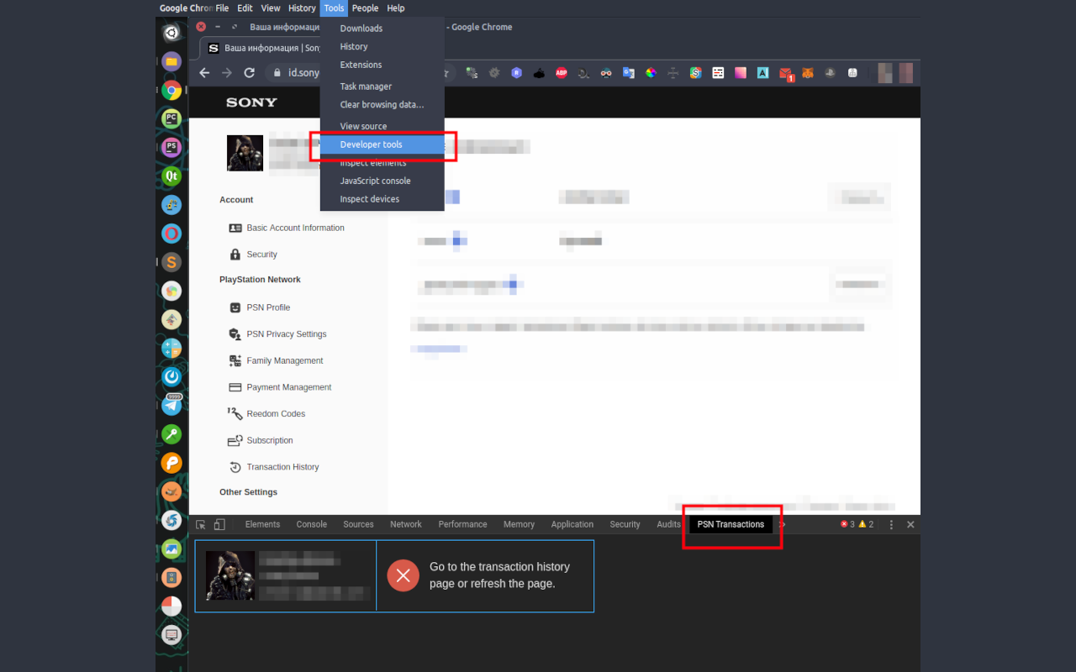Select the Ваша информация browser tab
The height and width of the screenshot is (672, 1076).
click(262, 48)
